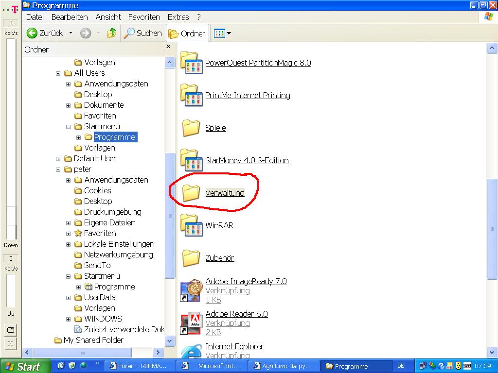Screen dimensions: 498x373
Task: Select the Verwaltung folder icon
Action: click(x=191, y=193)
